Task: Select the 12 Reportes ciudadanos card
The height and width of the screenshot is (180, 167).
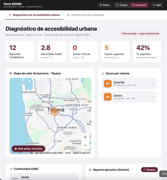Action: tap(20, 52)
